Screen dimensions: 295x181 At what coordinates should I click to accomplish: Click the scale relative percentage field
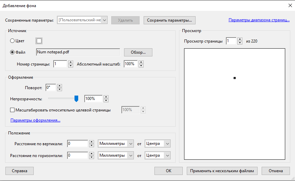click(130, 110)
